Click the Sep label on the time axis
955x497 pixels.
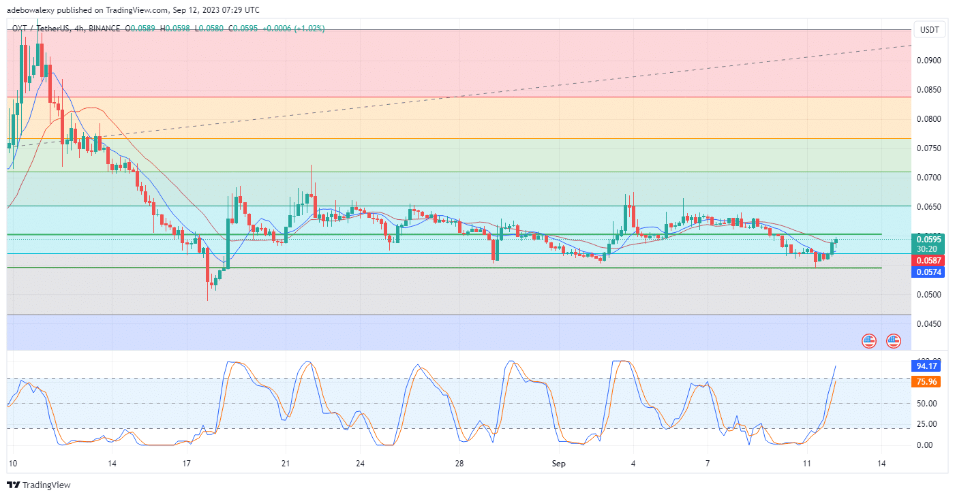click(x=558, y=464)
